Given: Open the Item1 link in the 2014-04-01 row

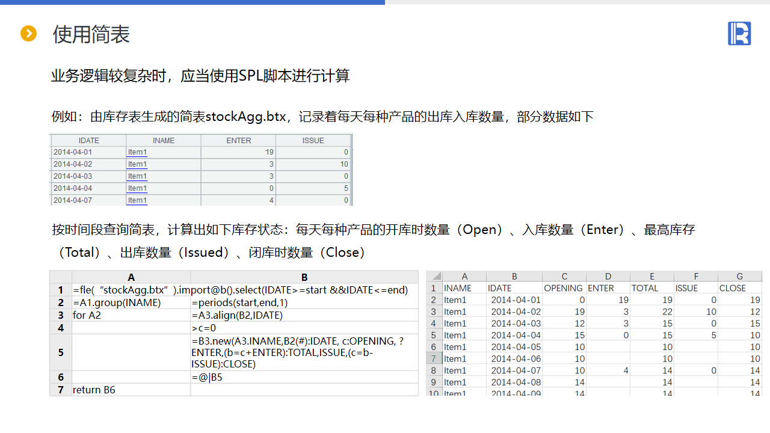Looking at the screenshot, I should tap(137, 152).
